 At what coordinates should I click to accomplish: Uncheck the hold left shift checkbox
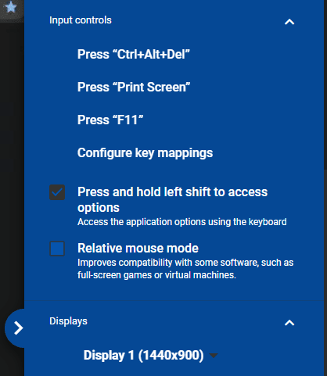tap(57, 192)
